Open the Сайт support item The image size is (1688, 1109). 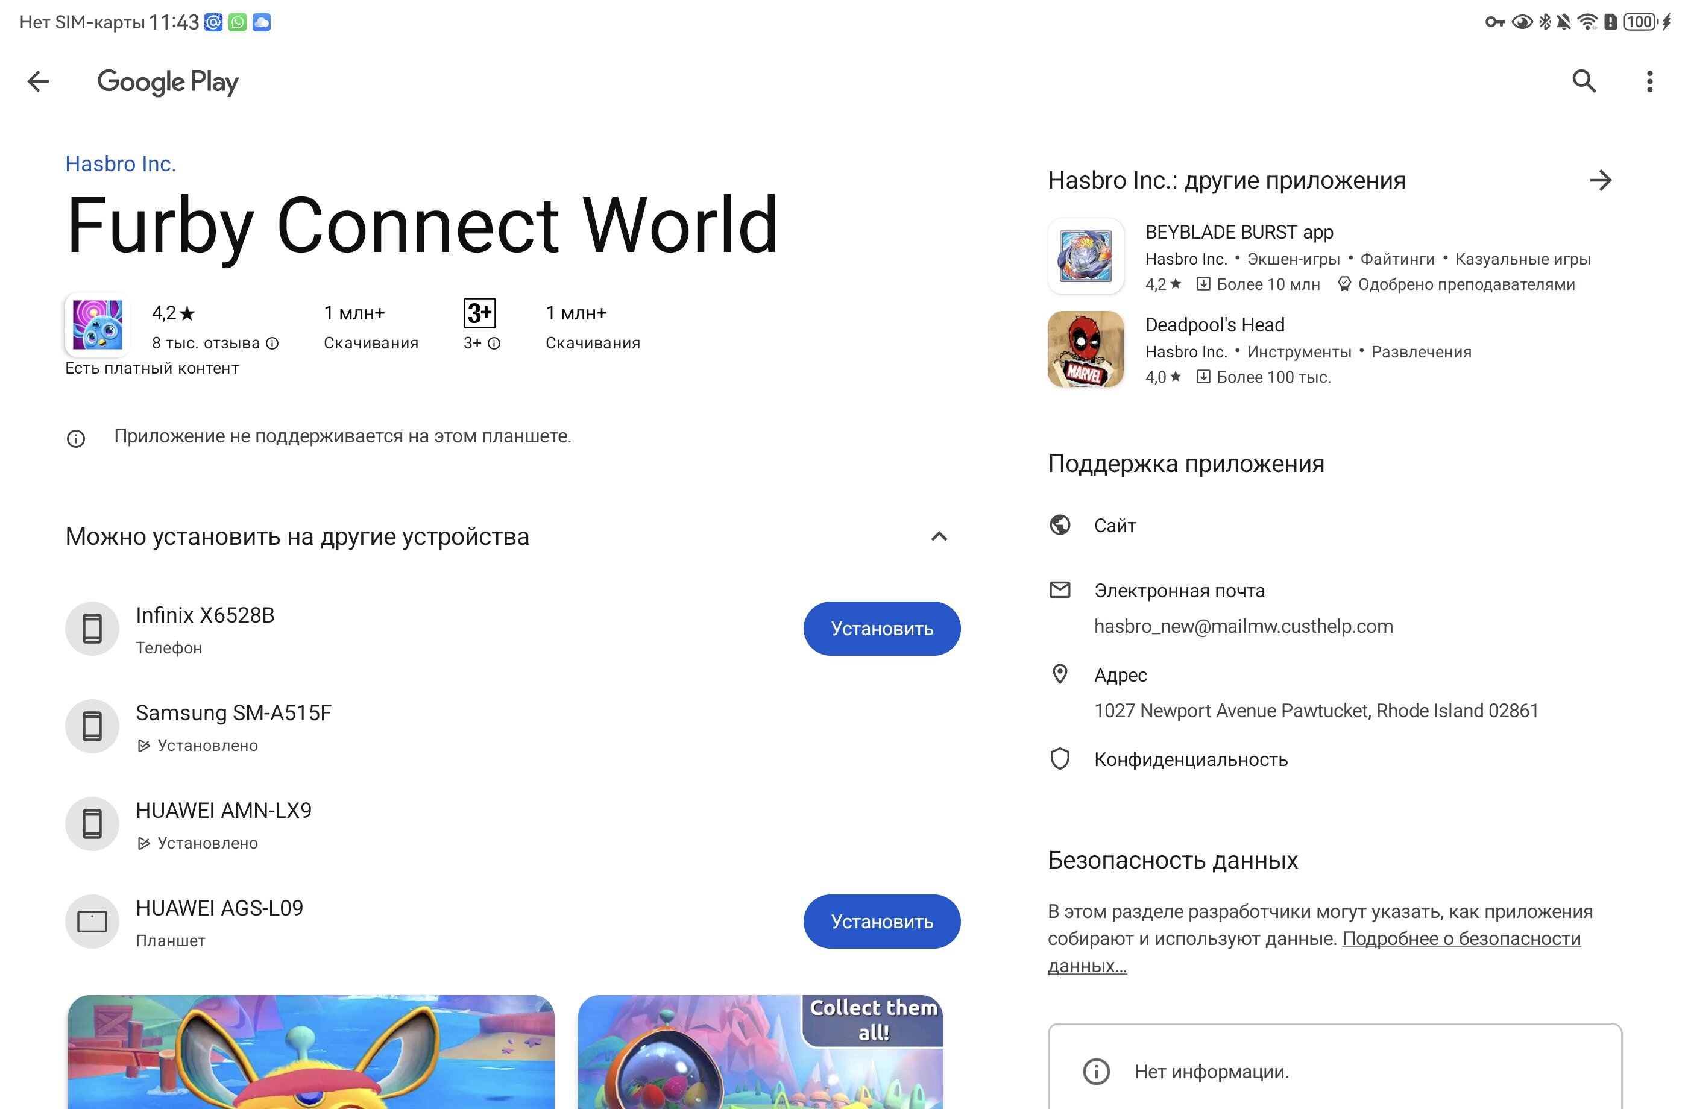tap(1114, 526)
